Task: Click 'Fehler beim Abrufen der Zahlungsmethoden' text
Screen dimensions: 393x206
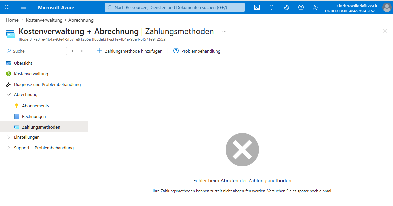Action: coord(242,181)
